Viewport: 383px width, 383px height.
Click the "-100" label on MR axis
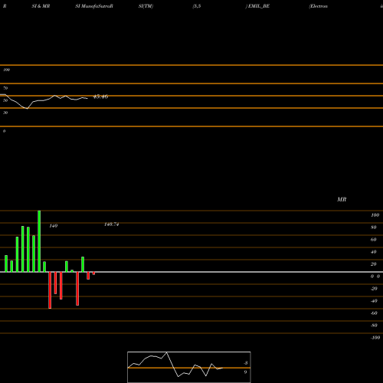pyautogui.click(x=375, y=338)
